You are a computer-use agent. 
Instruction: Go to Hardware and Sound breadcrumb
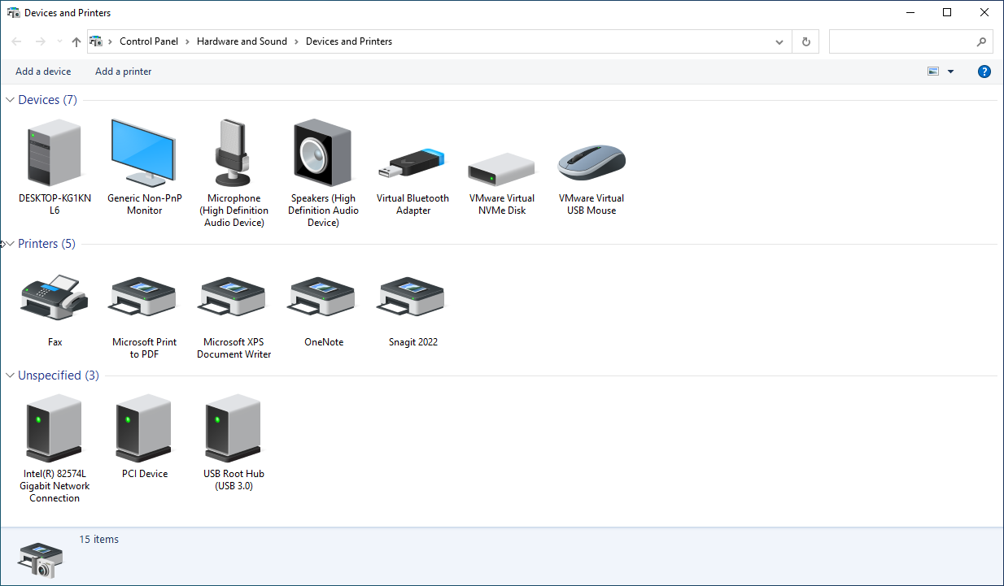pyautogui.click(x=242, y=41)
